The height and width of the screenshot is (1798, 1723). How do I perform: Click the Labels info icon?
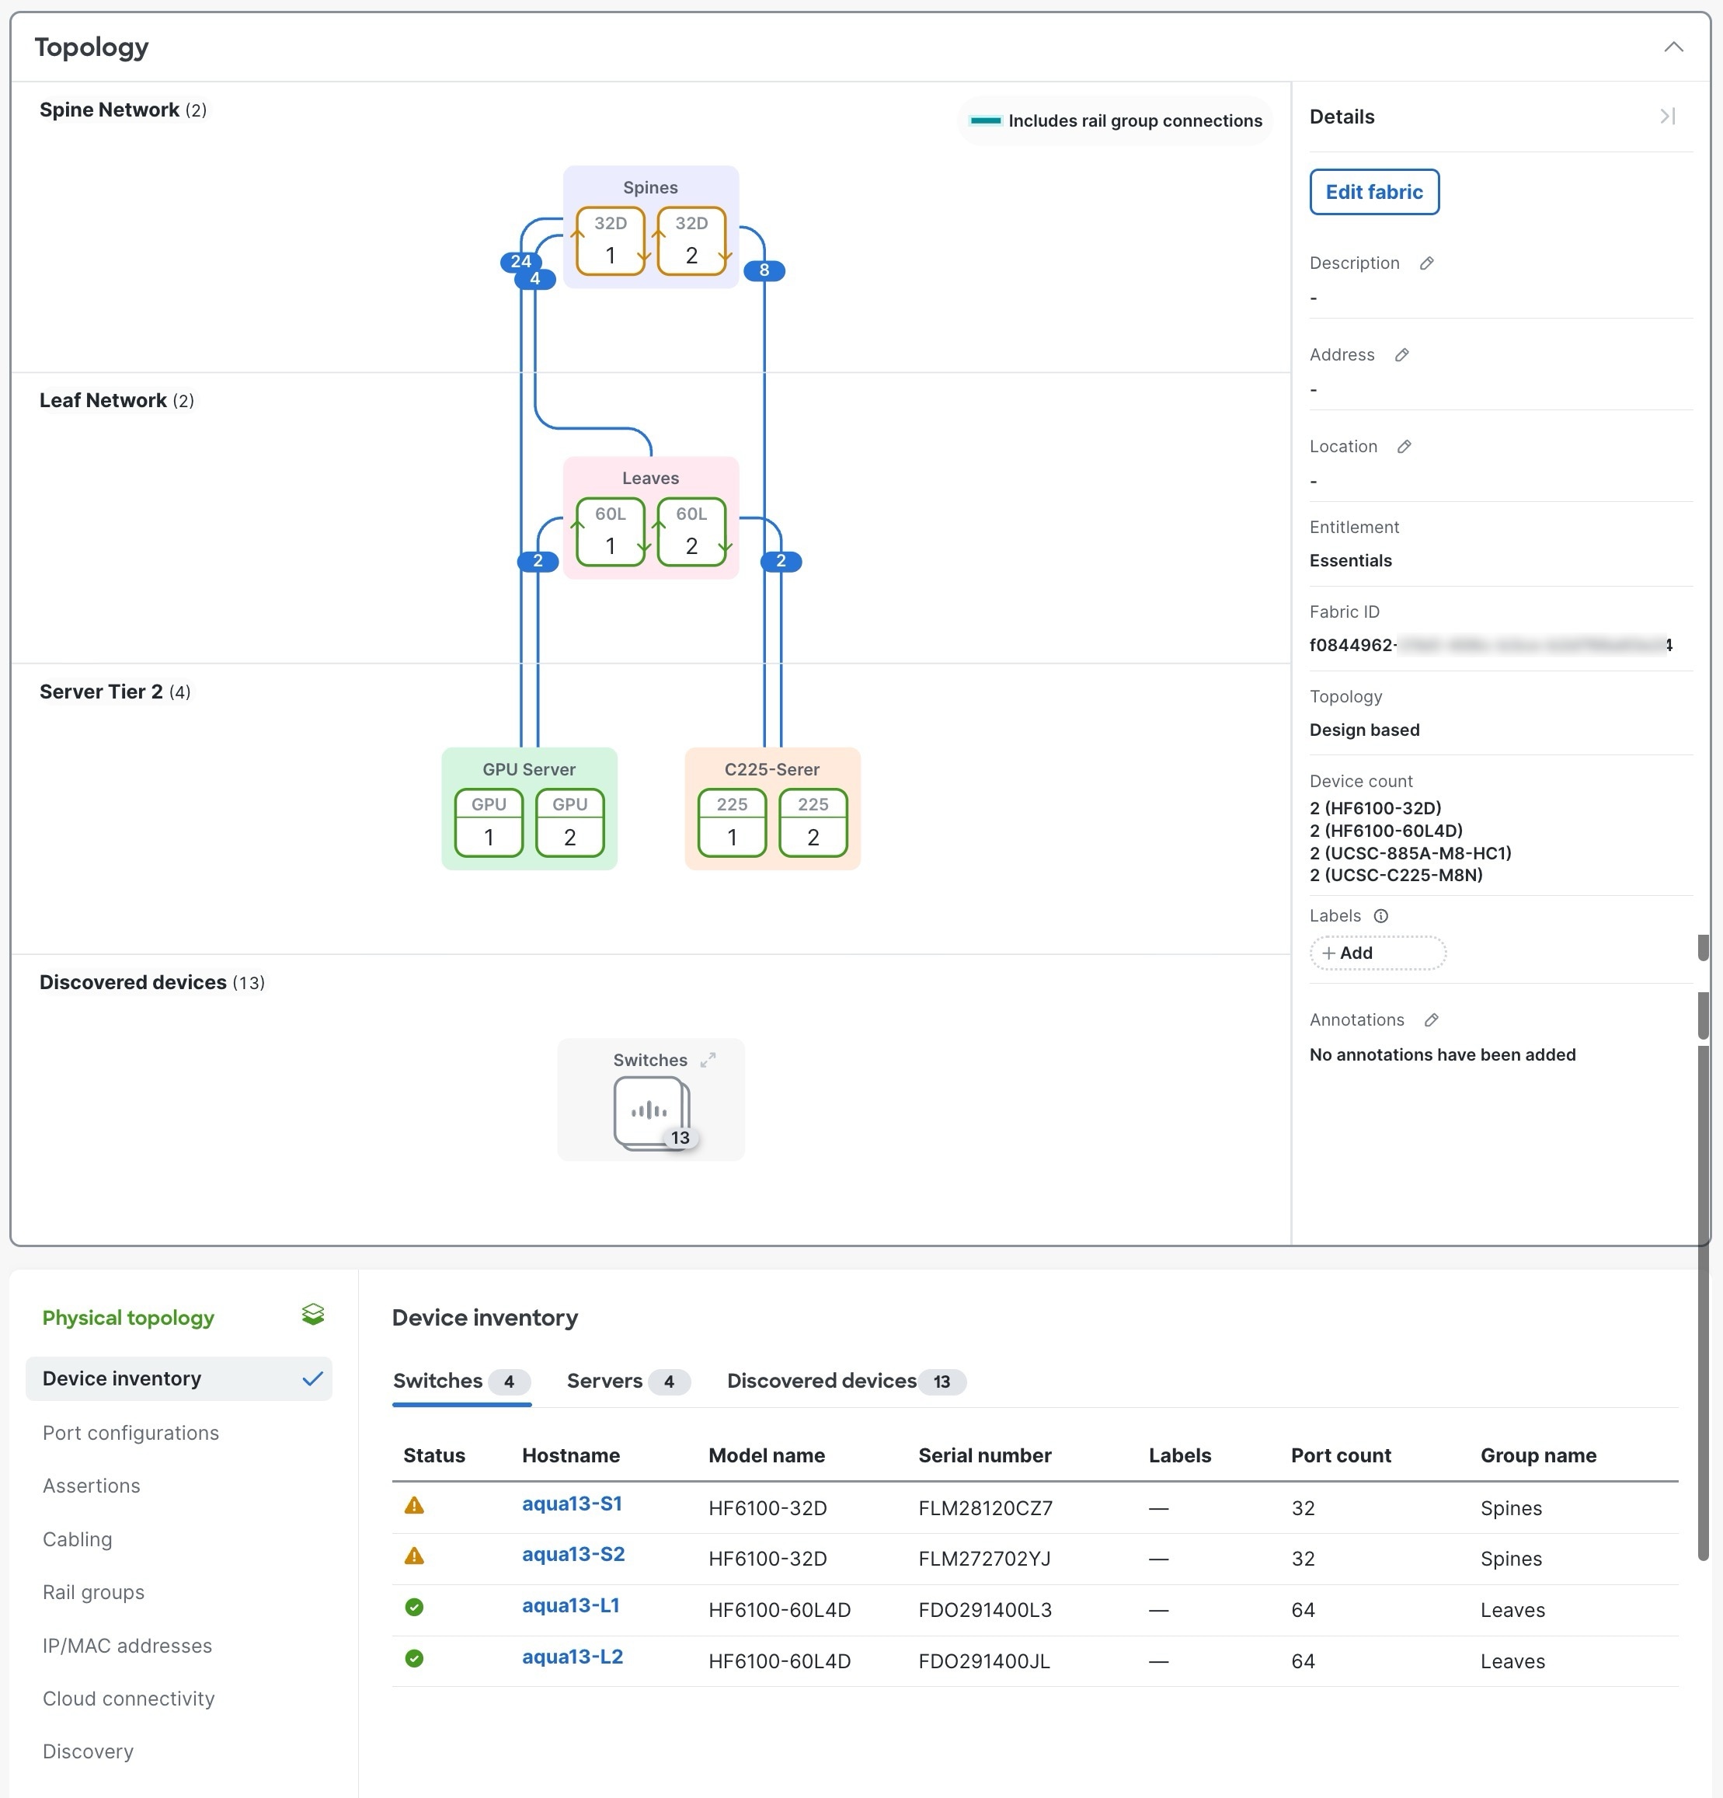[x=1380, y=915]
